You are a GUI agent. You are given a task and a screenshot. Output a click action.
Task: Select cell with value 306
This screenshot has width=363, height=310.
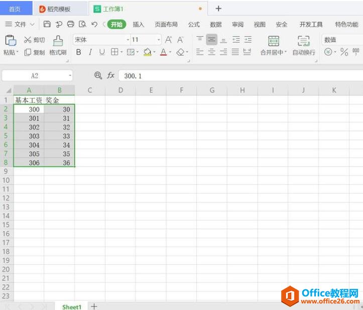point(29,163)
